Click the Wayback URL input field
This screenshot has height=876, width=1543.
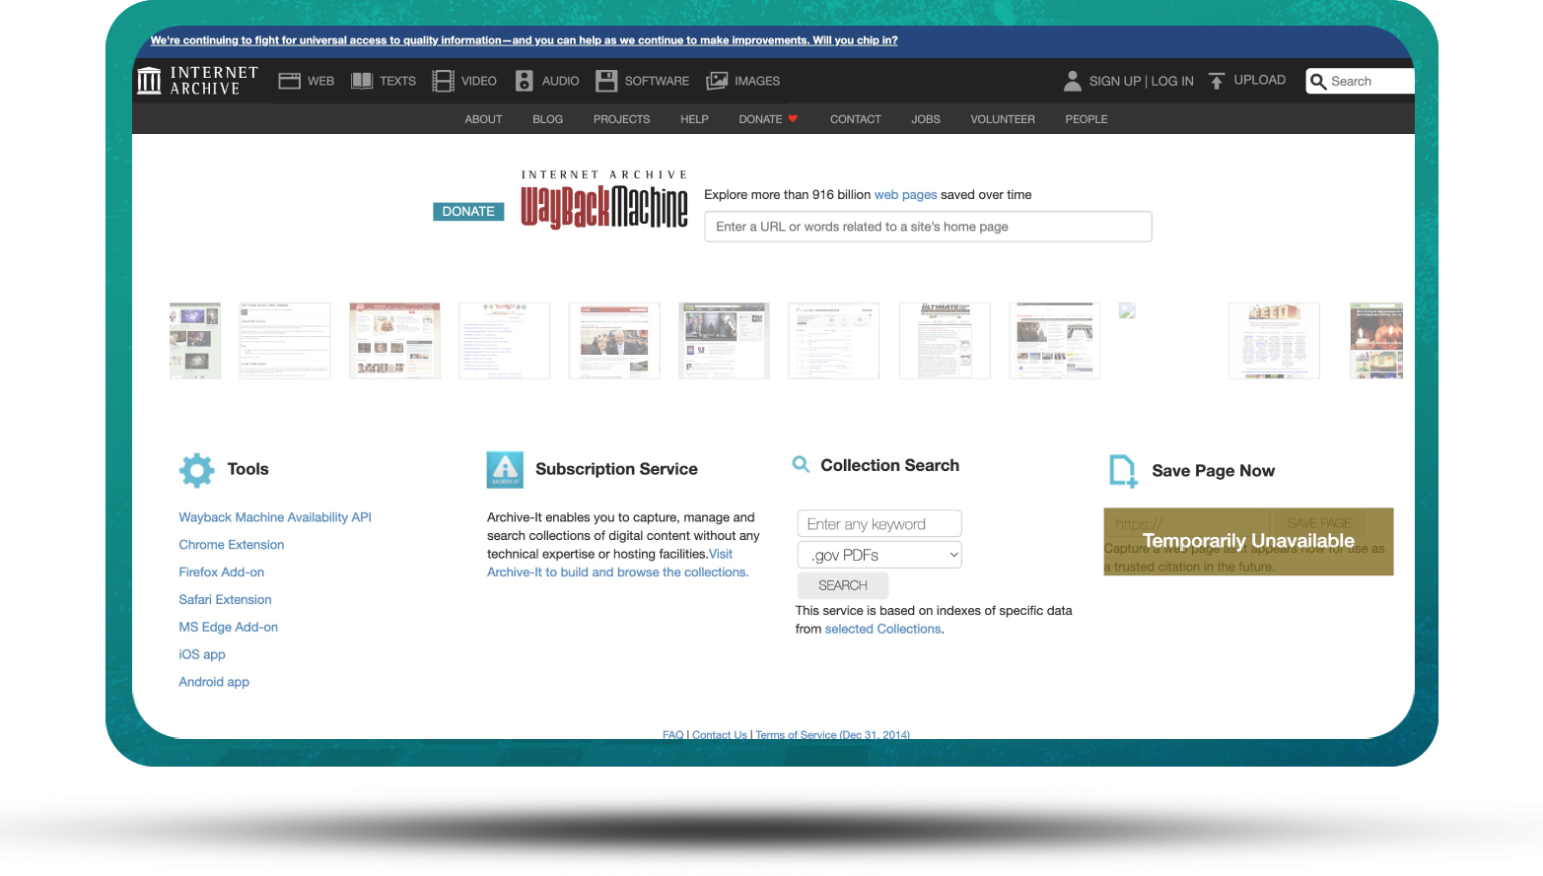928,227
